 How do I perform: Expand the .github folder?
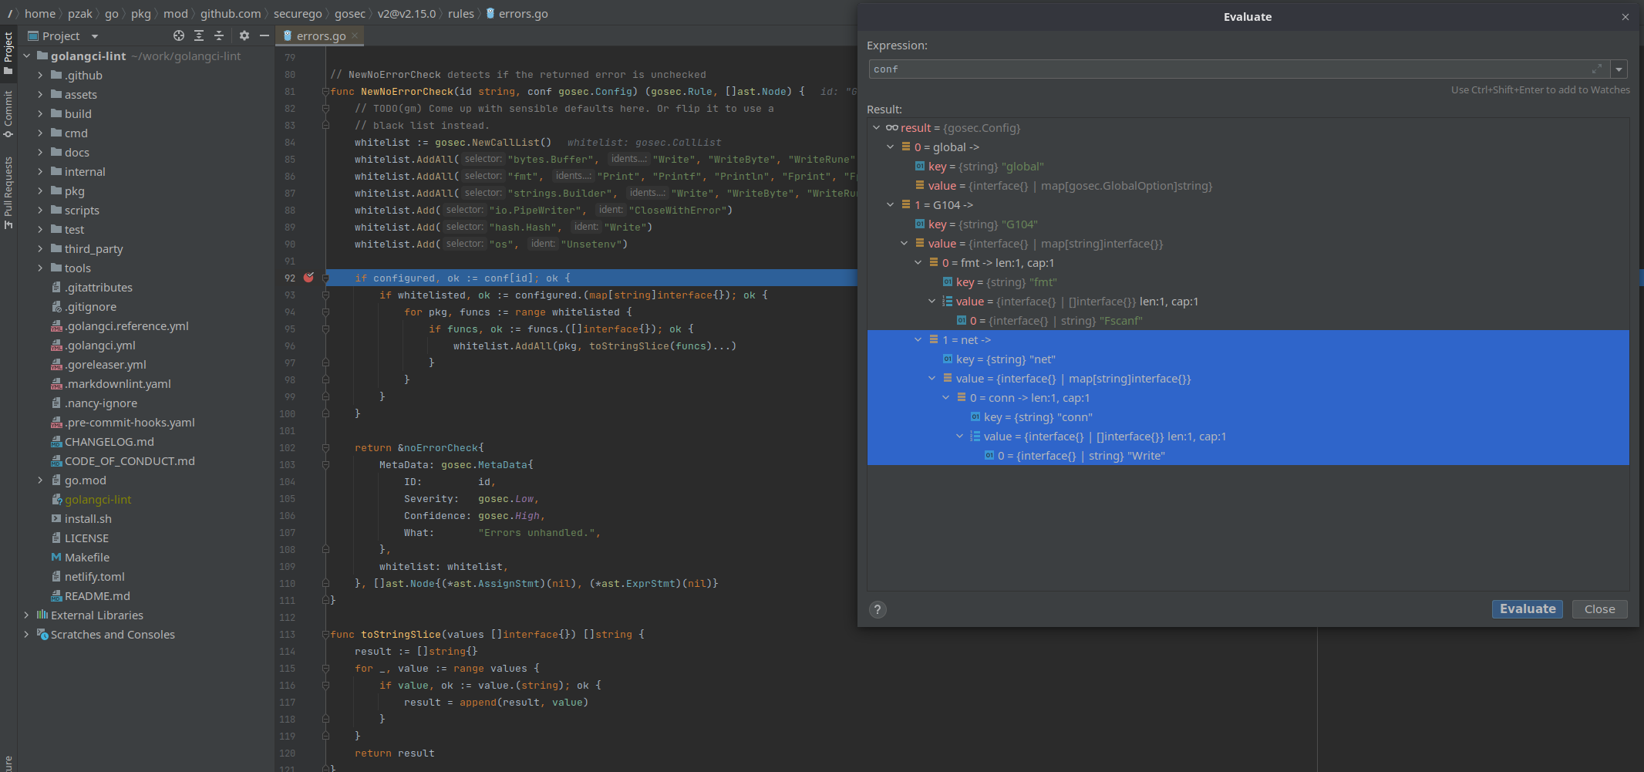click(x=40, y=76)
